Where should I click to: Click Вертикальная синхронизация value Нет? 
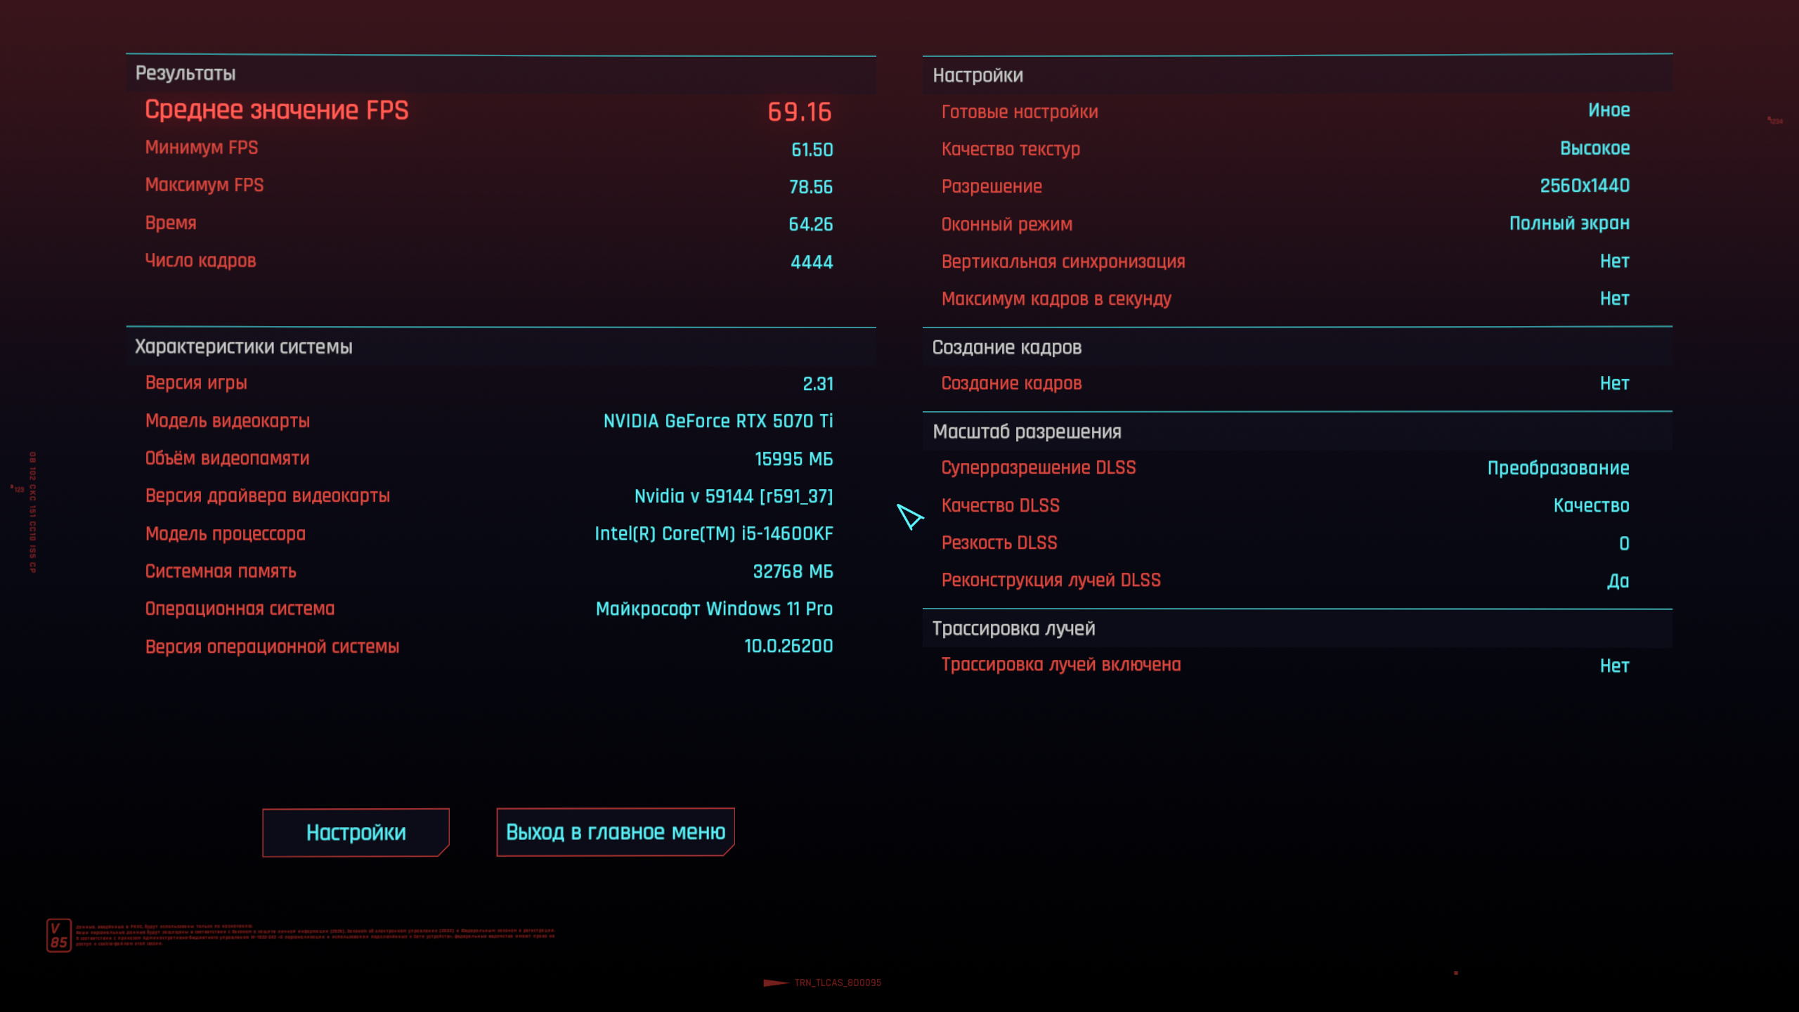(1614, 261)
